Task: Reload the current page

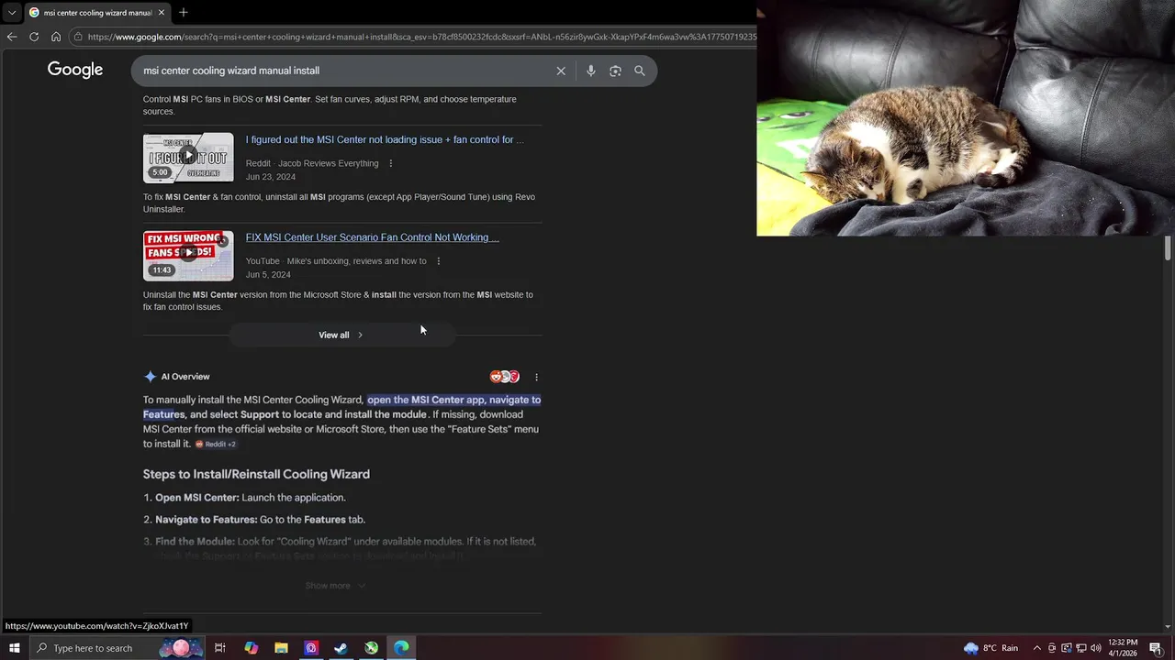Action: pos(34,37)
